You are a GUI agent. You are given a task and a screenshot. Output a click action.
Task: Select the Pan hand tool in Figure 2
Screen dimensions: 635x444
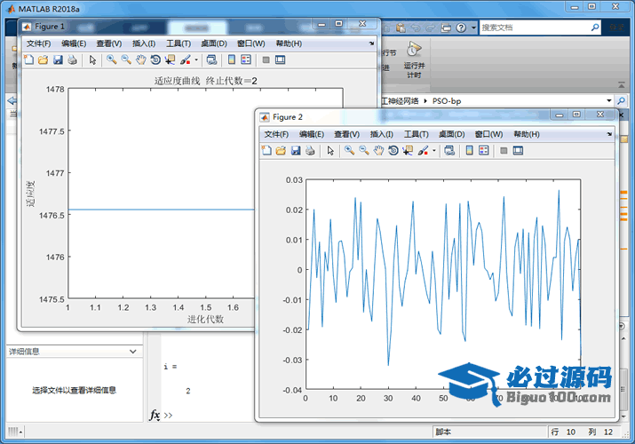pos(378,151)
